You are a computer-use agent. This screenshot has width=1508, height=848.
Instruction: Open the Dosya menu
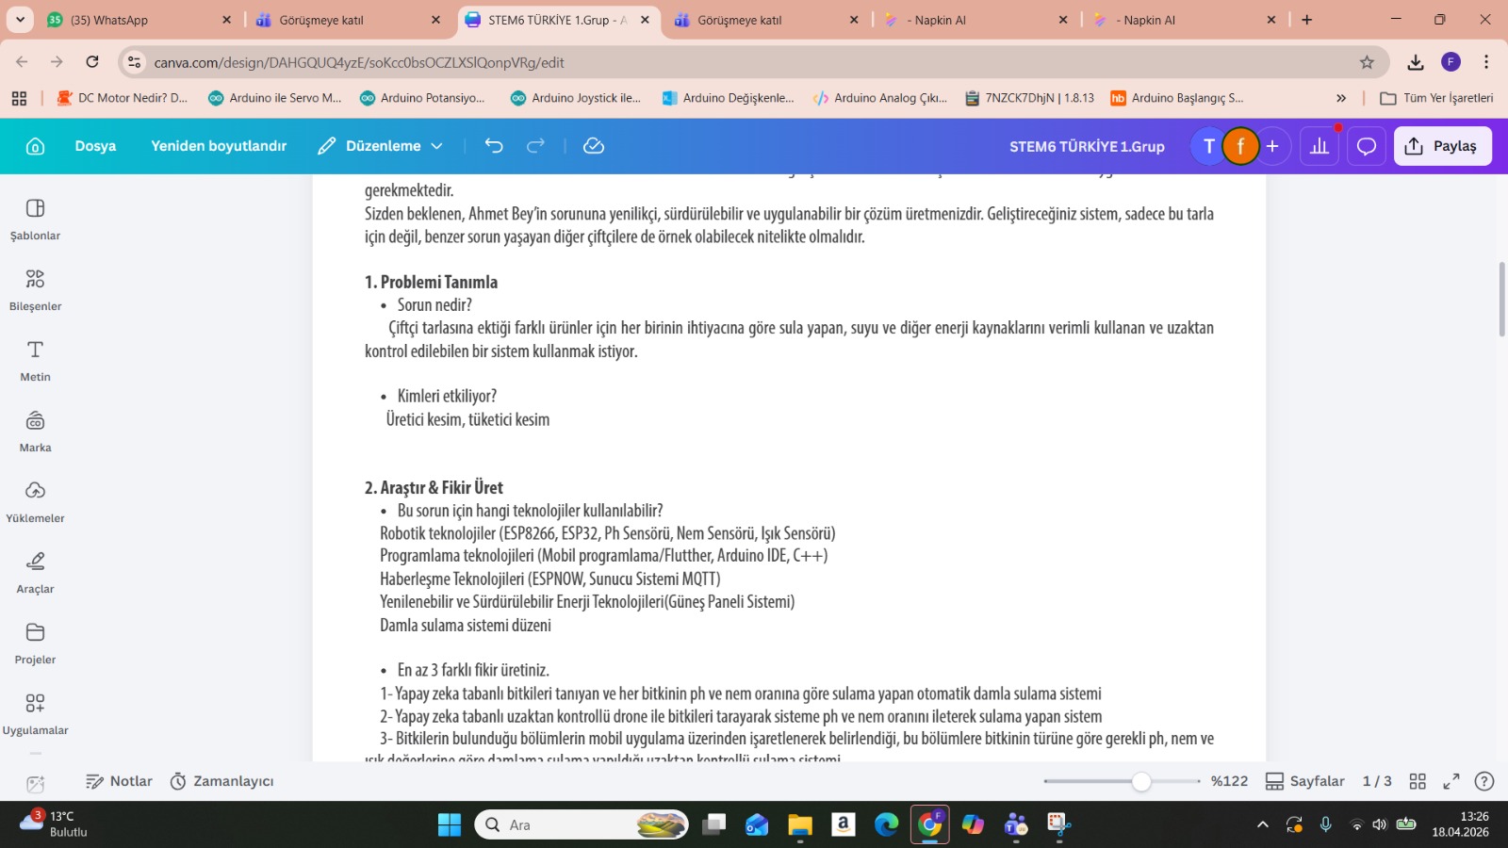point(95,146)
